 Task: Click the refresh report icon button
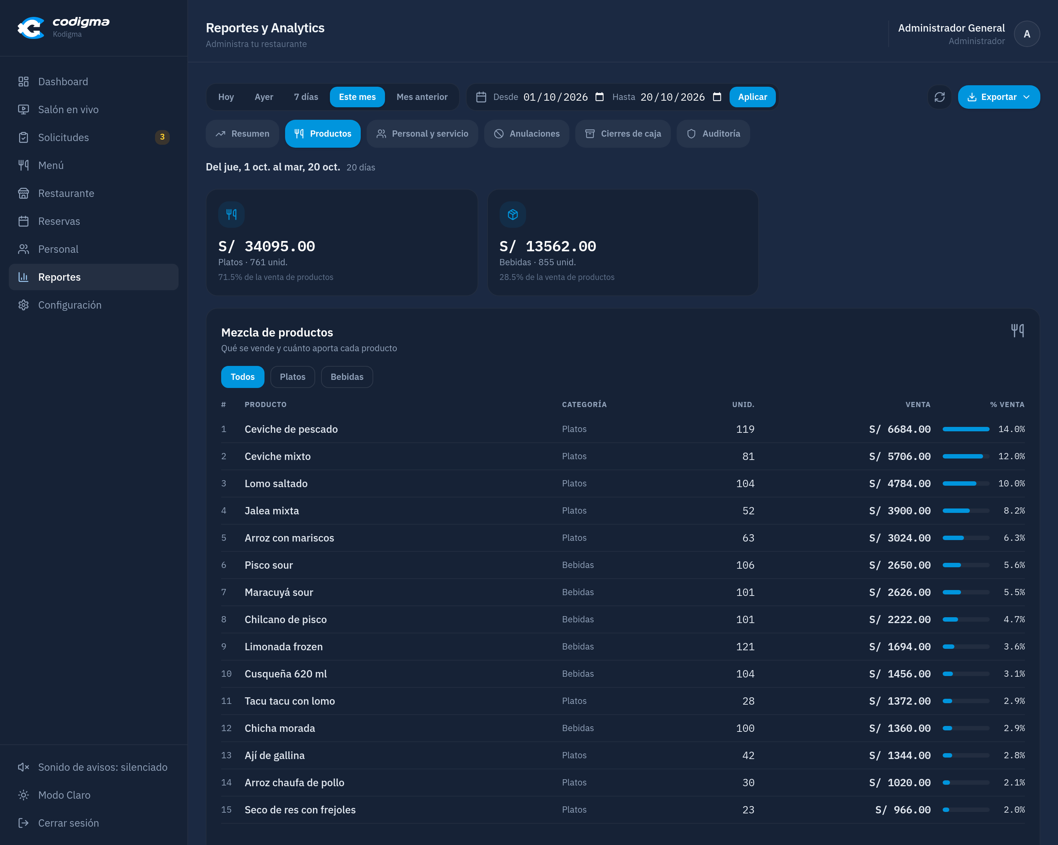[939, 97]
